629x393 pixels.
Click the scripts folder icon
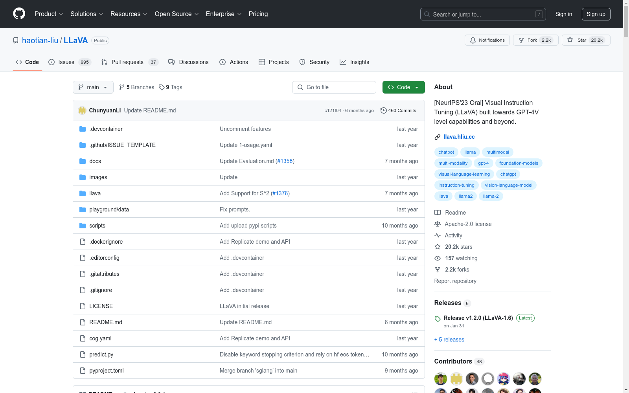pos(83,226)
